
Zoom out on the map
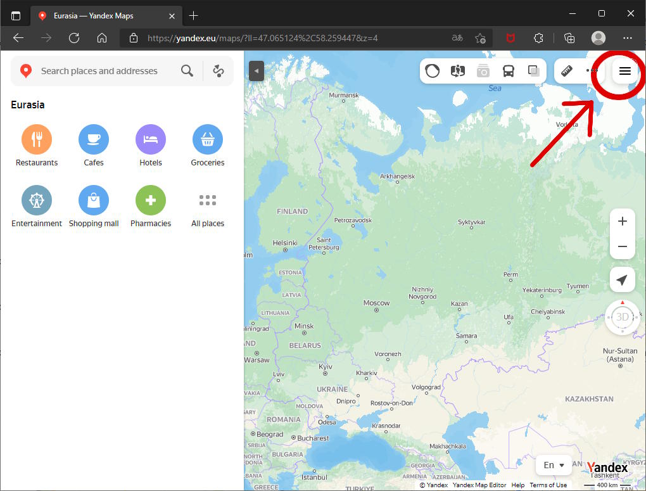coord(623,246)
